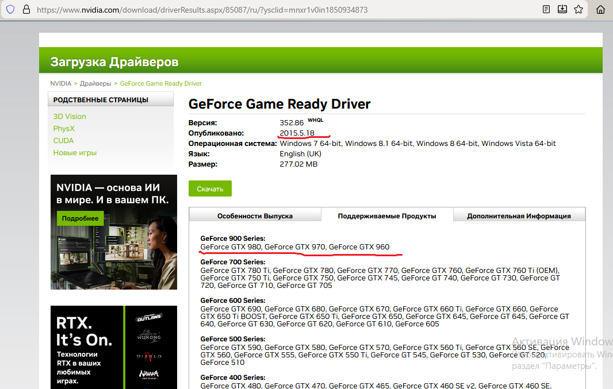Click the green Скачать download button
Viewport: 613px width, 389px height.
tap(210, 188)
